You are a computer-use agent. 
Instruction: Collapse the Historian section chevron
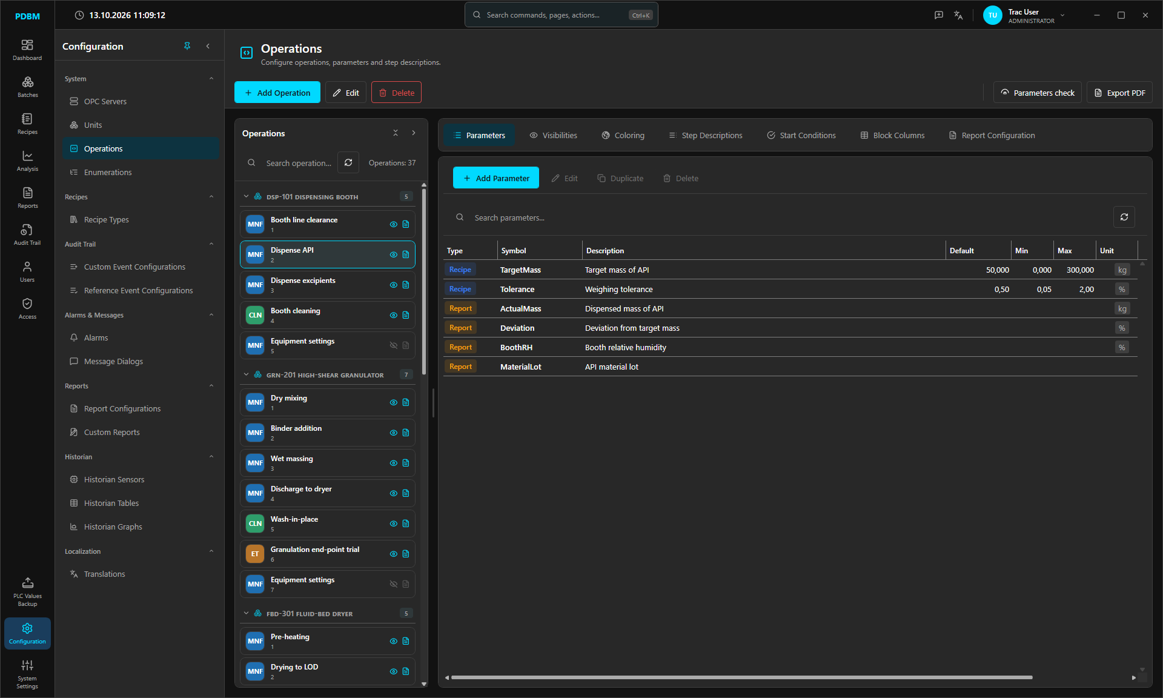pyautogui.click(x=211, y=456)
